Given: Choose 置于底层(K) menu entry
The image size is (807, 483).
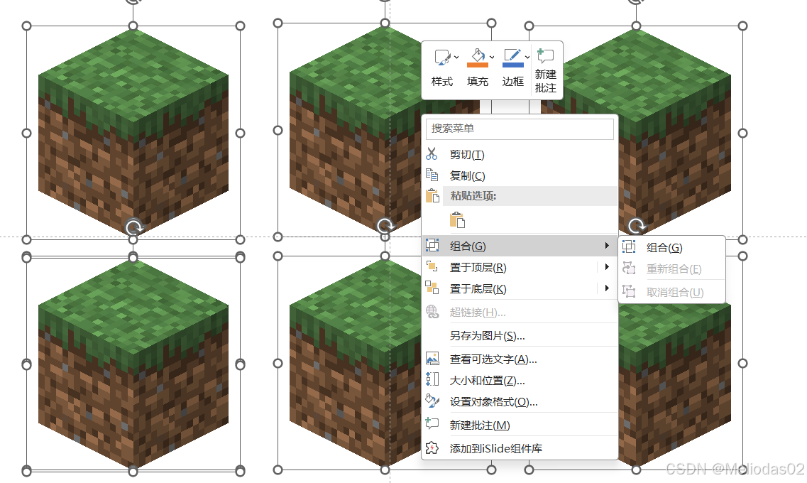Looking at the screenshot, I should coord(520,289).
